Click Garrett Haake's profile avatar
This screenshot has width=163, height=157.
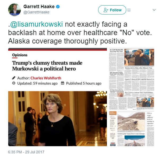point(15,10)
